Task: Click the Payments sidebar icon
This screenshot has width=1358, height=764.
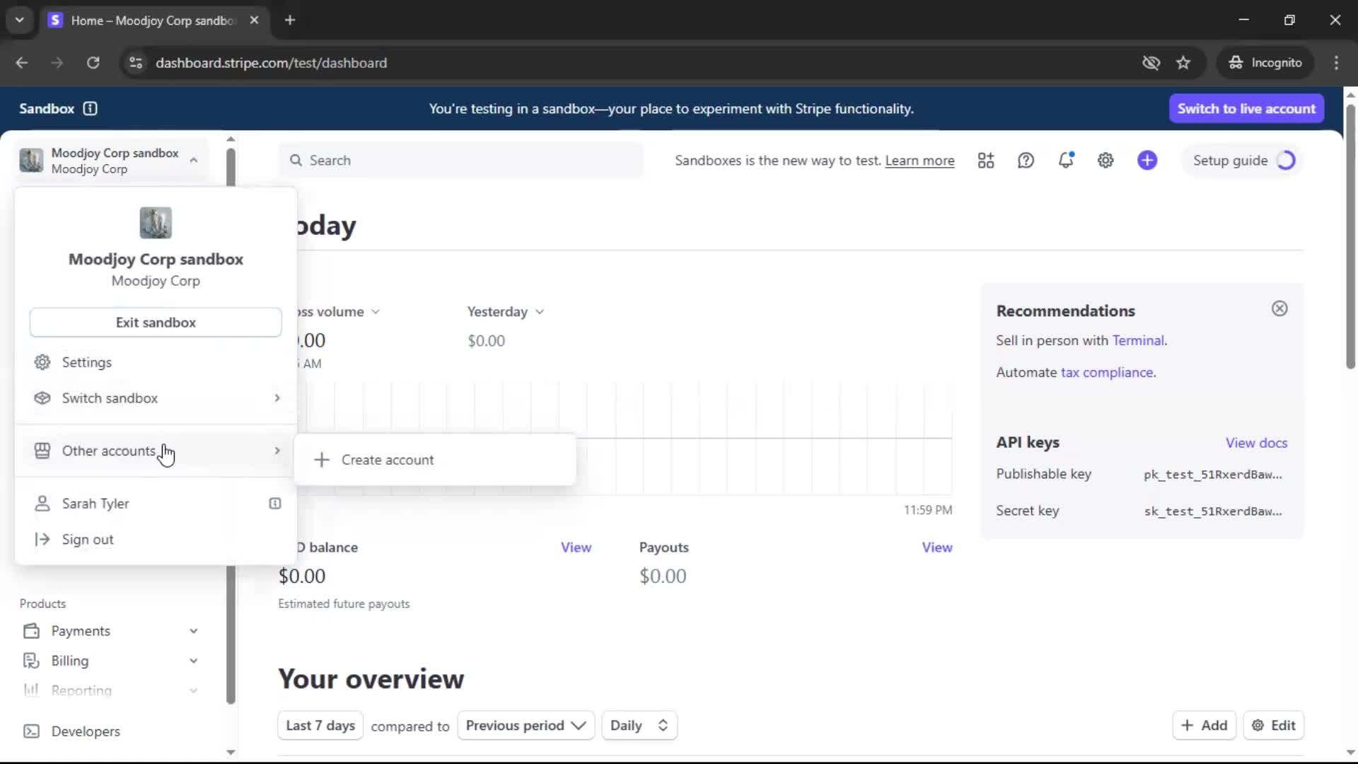Action: point(31,631)
